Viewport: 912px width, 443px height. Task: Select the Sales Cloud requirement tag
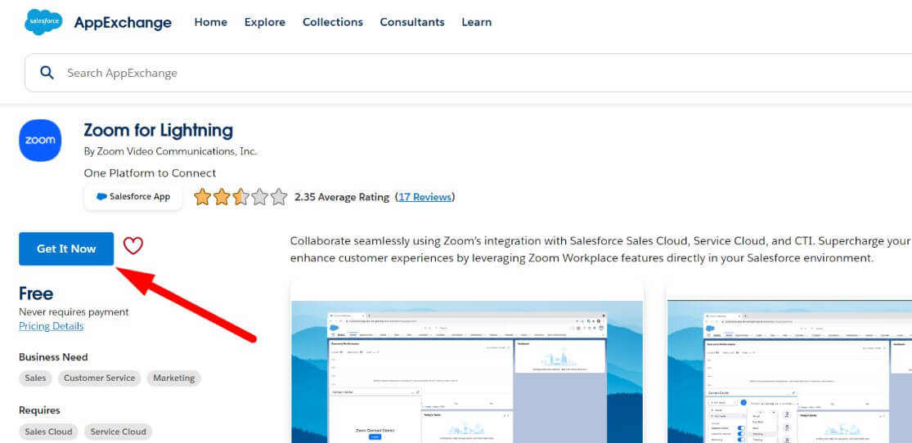(x=48, y=432)
